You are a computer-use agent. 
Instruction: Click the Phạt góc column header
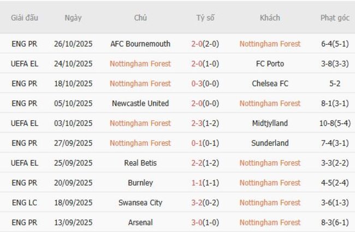335,17
